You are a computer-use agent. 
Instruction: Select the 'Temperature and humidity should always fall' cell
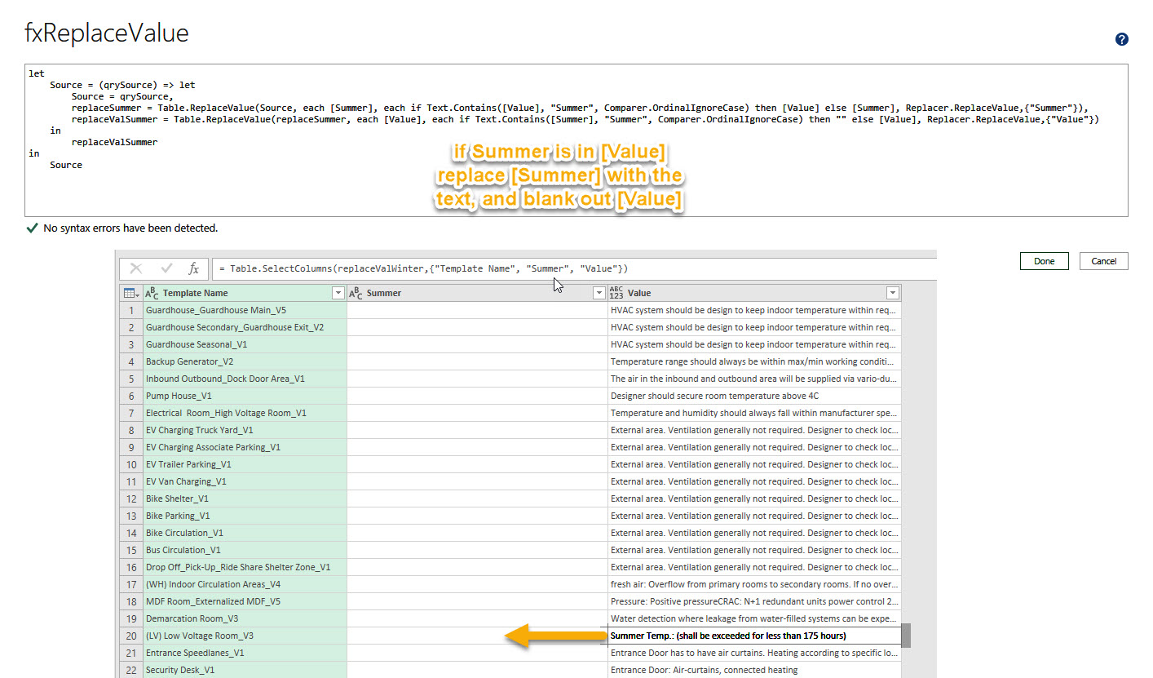[754, 413]
